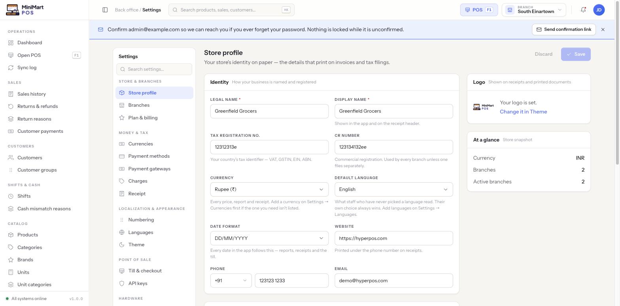The width and height of the screenshot is (620, 306).
Task: Open Payment methods settings
Action: pos(154,156)
